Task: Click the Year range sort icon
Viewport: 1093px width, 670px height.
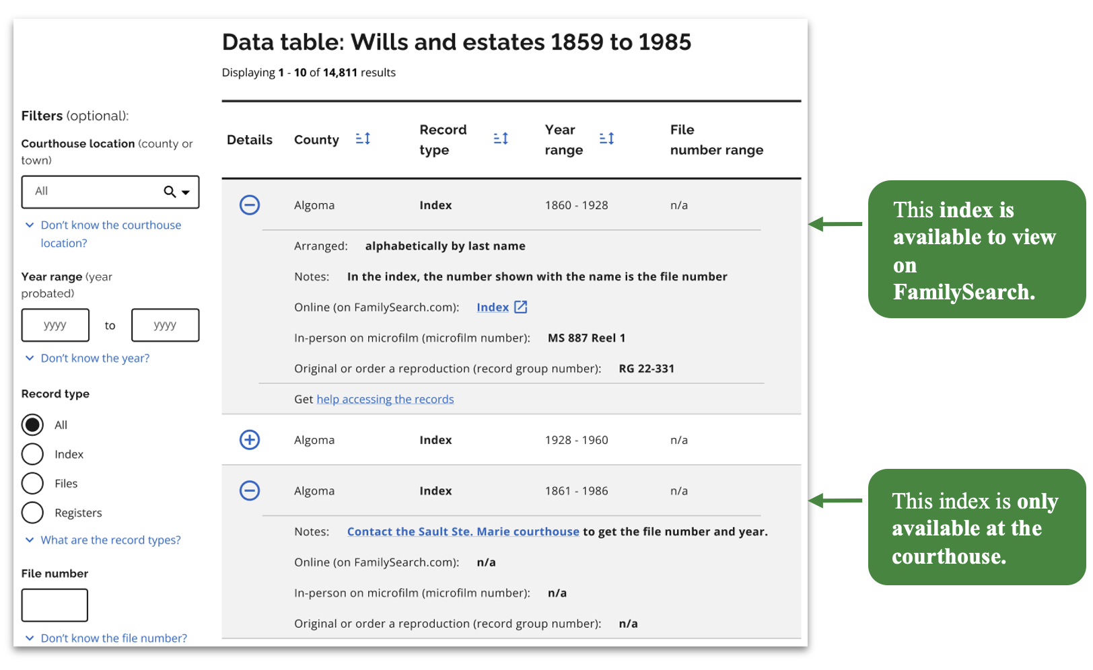Action: coord(606,138)
